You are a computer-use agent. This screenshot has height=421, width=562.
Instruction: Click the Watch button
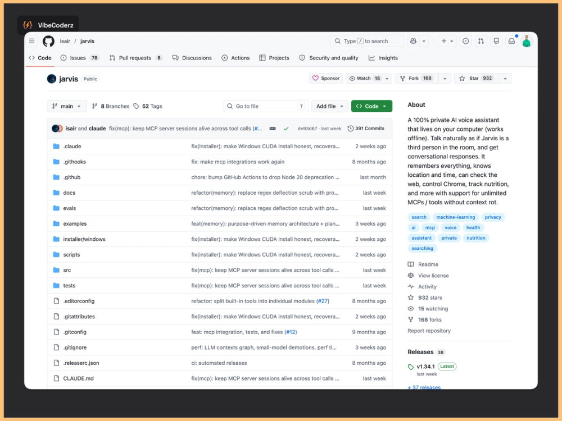pyautogui.click(x=365, y=79)
